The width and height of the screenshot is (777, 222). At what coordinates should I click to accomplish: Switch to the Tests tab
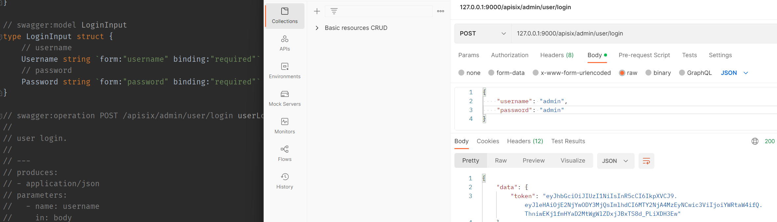pyautogui.click(x=690, y=55)
